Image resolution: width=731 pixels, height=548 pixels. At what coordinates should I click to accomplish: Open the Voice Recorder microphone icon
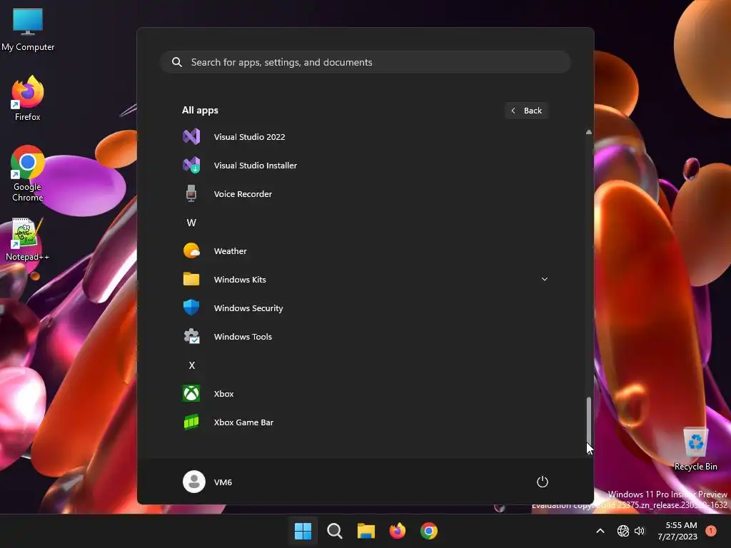[x=191, y=193]
